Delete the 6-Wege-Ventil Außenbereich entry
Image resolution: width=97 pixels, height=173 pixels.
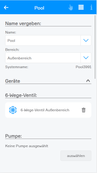click(84, 110)
